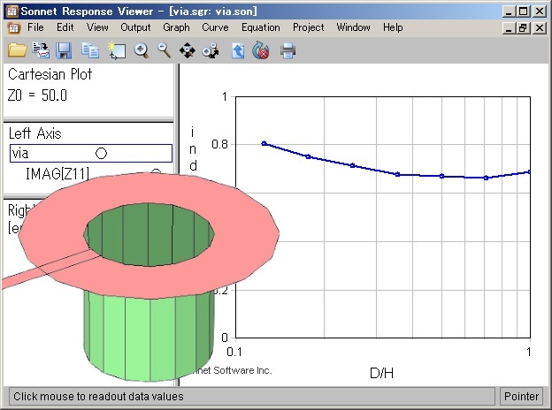Click the Left Axis label
The width and height of the screenshot is (552, 410).
pyautogui.click(x=34, y=133)
